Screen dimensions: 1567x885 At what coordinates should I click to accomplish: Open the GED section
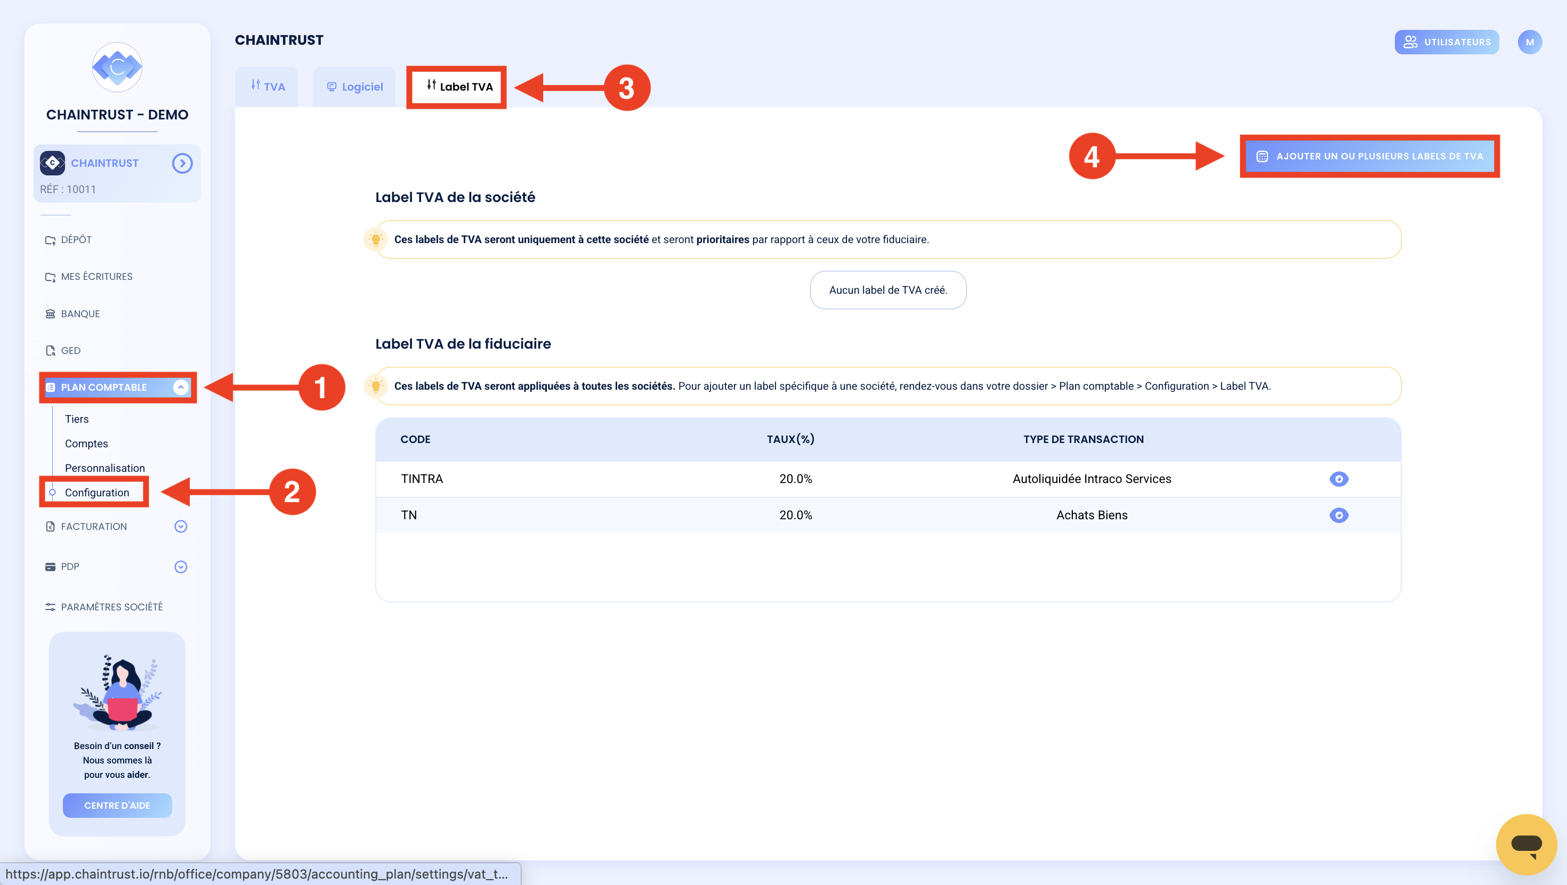point(70,351)
